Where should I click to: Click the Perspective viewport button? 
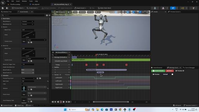[x=61, y=12]
